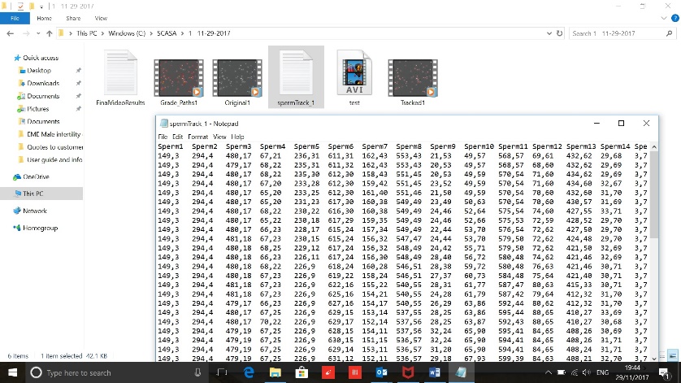The height and width of the screenshot is (383, 681).
Task: Open the Home ribbon tab
Action: [x=45, y=18]
